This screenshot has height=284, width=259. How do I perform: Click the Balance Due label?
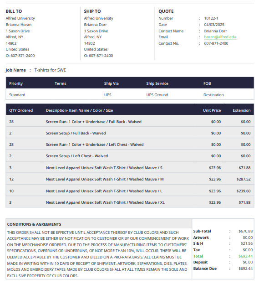tap(205, 269)
